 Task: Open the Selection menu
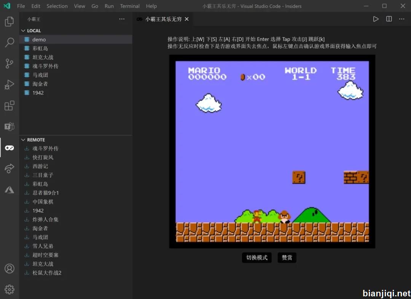[57, 6]
